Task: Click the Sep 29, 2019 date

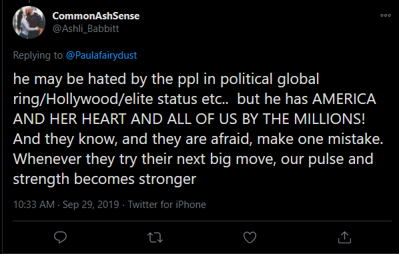Action: tap(91, 205)
